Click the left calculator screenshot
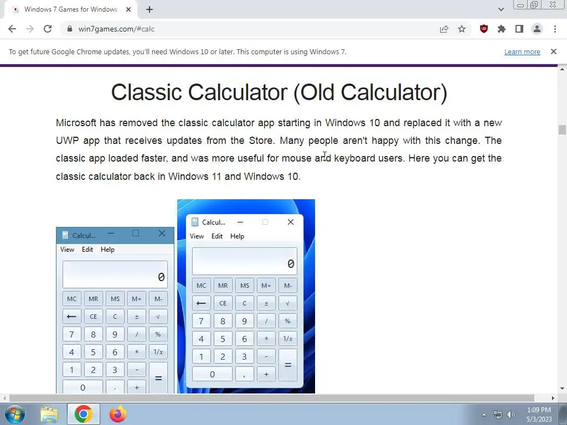 115,310
